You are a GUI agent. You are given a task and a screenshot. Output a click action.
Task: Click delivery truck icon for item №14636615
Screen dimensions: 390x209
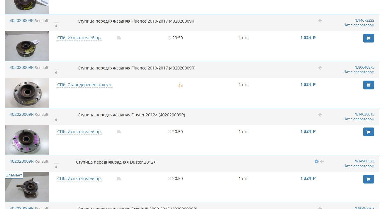(119, 132)
